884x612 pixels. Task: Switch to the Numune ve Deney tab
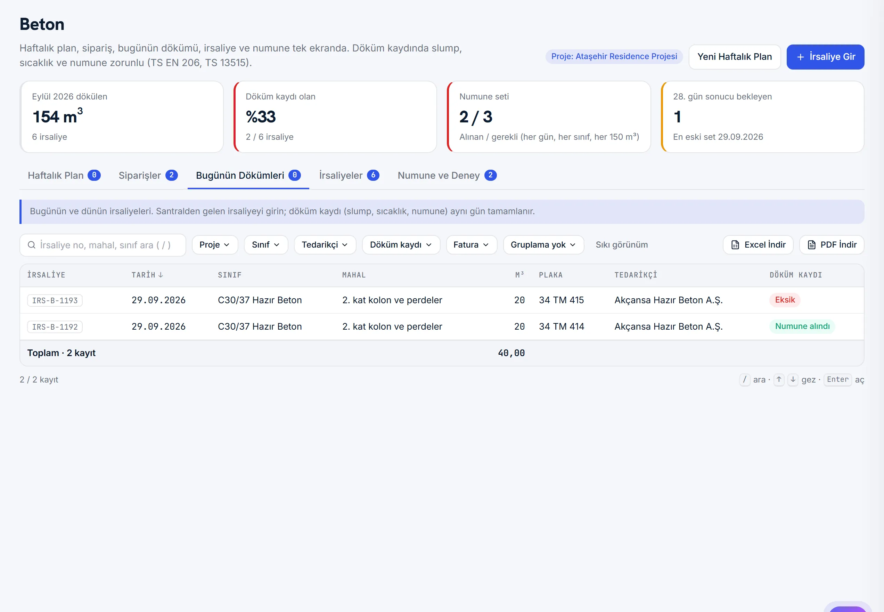pyautogui.click(x=447, y=175)
